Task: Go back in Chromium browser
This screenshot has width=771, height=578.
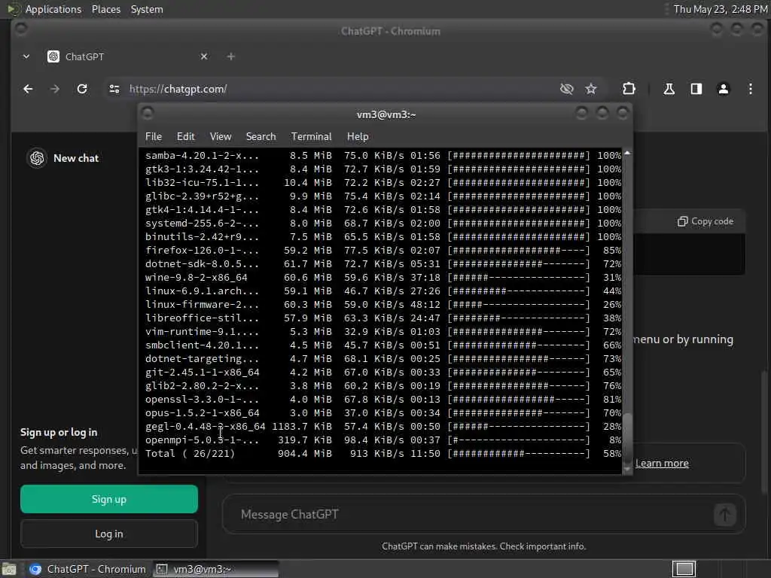Action: pos(28,89)
